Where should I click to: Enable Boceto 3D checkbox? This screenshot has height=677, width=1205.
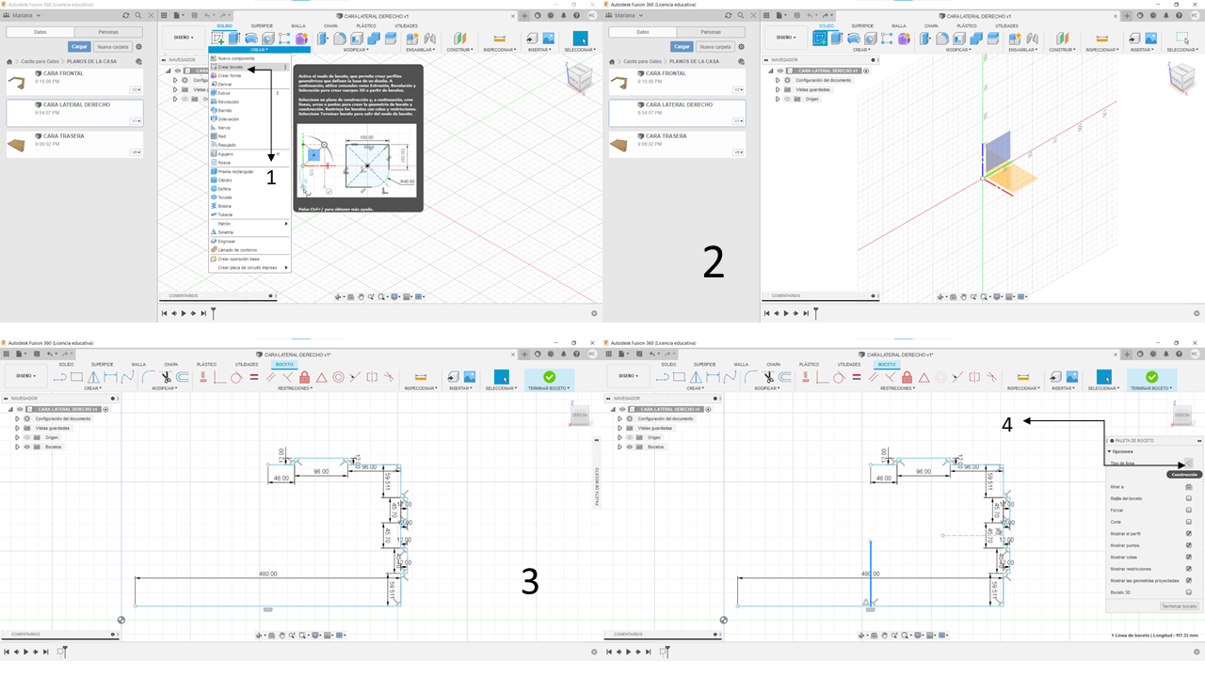coord(1189,592)
